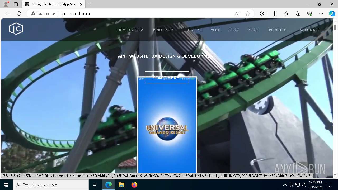338x190 pixels.
Task: Close the Jeremy Callahan browser tab
Action: 81,4
